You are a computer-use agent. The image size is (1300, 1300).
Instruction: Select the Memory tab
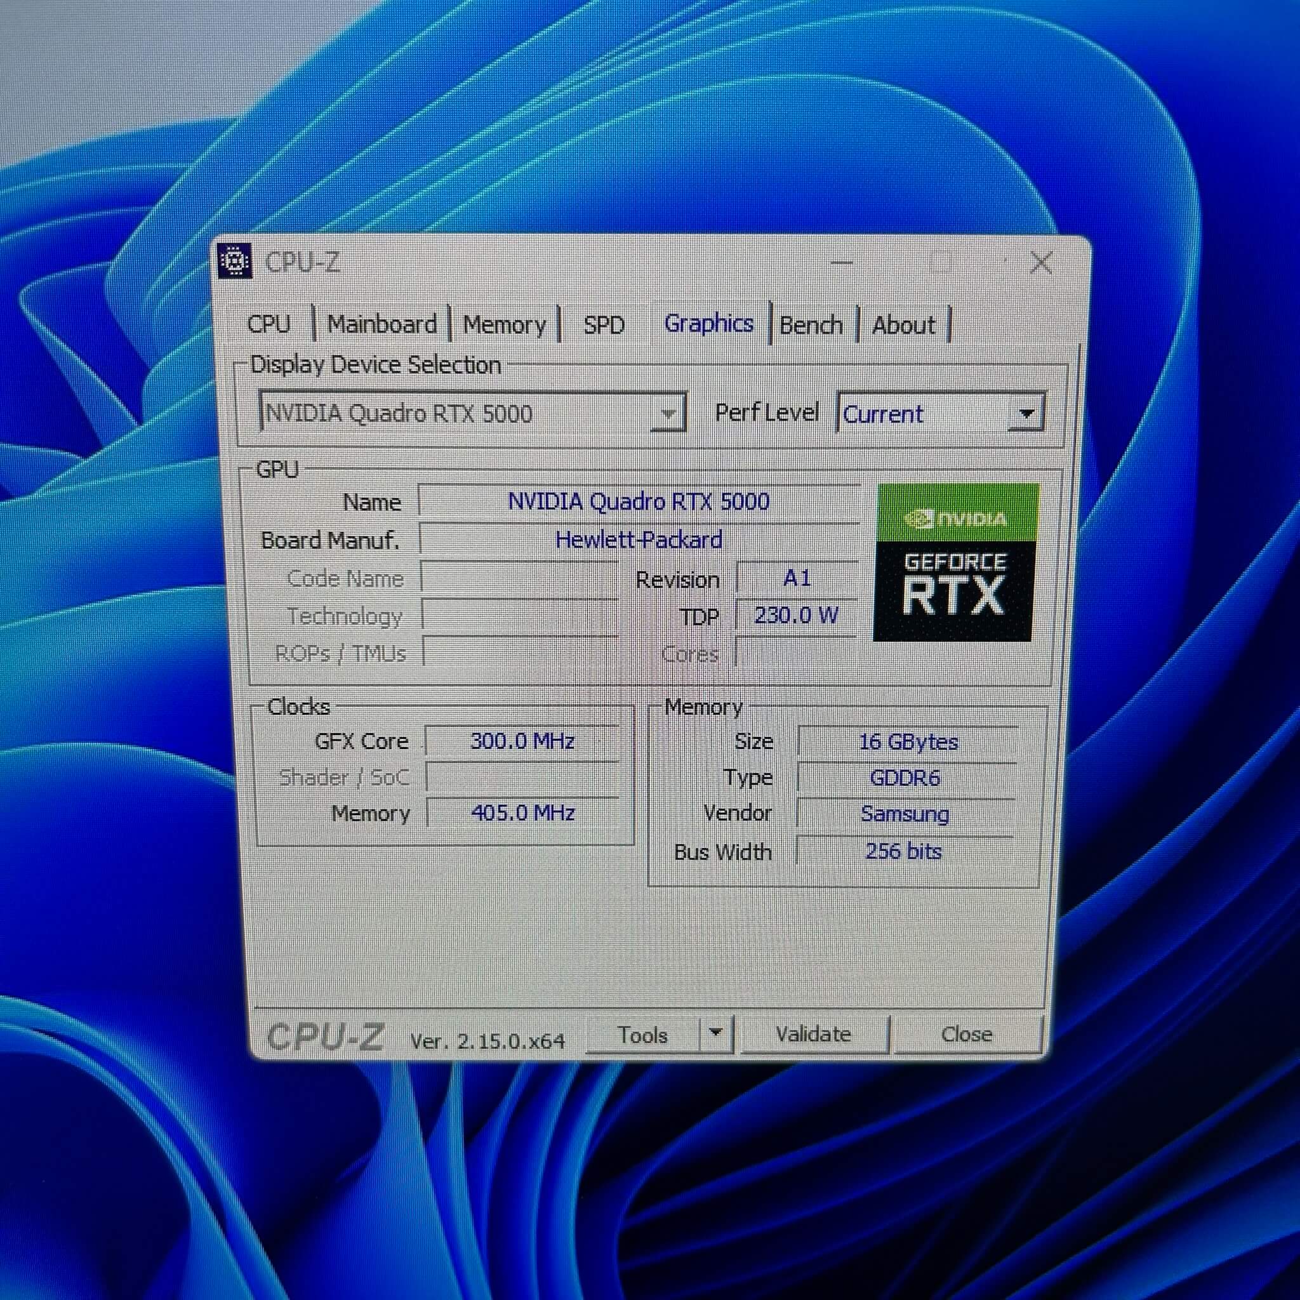(x=505, y=325)
